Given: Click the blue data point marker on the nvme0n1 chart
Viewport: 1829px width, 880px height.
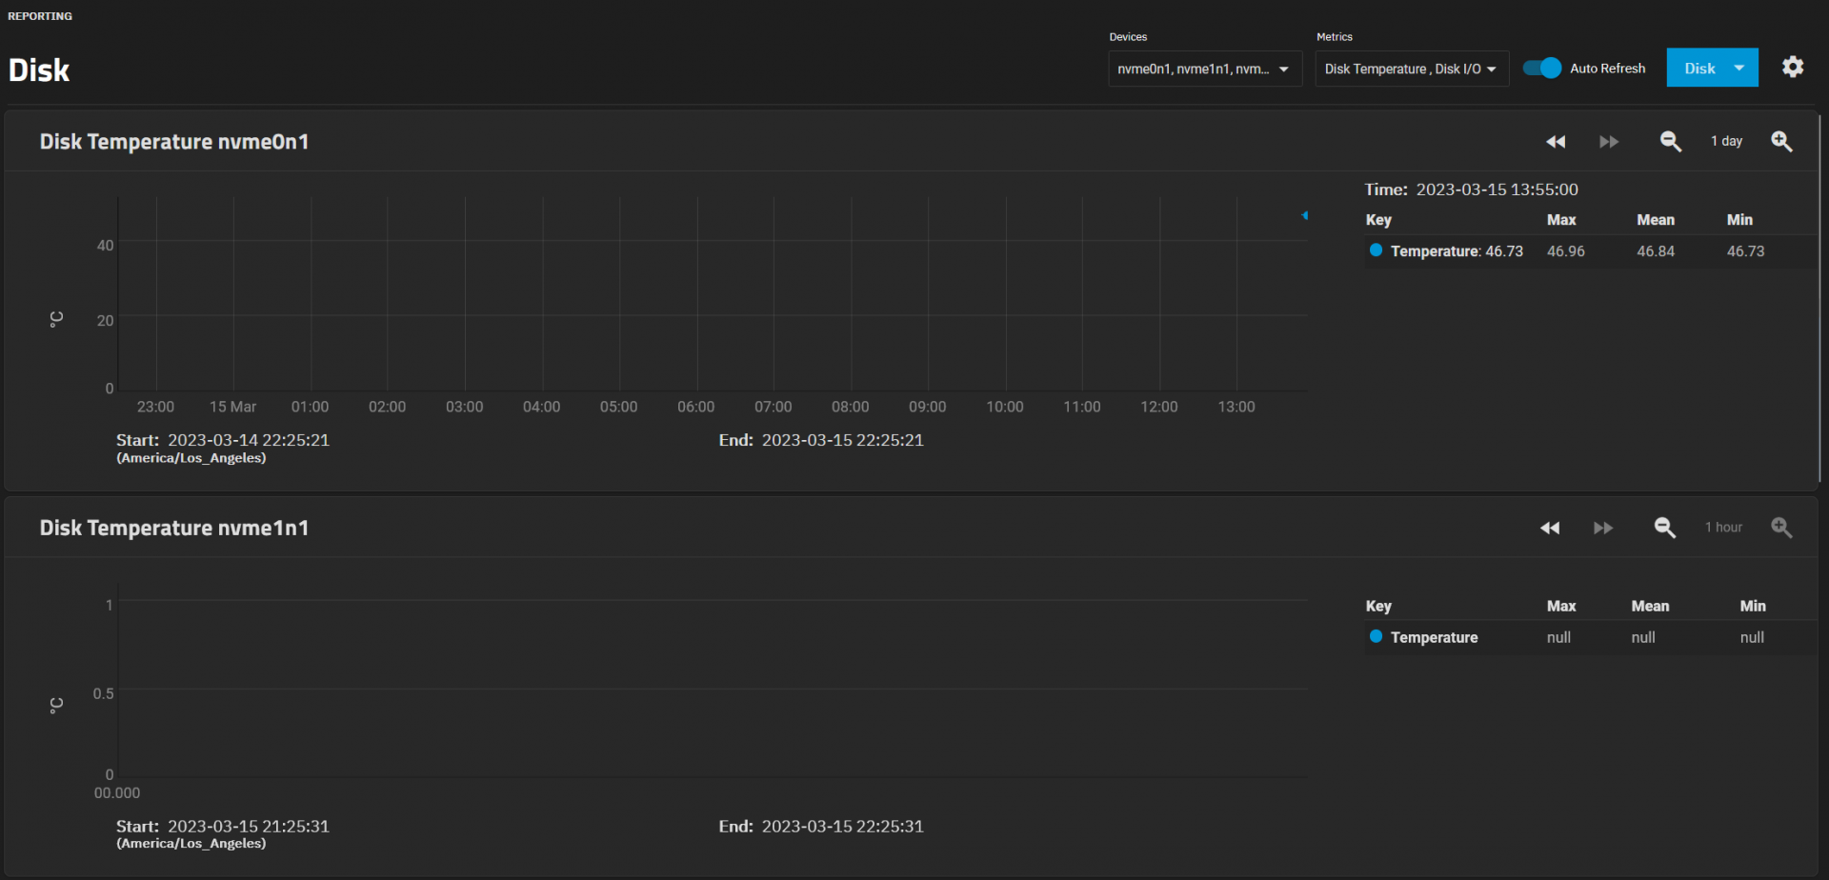Looking at the screenshot, I should [1305, 215].
